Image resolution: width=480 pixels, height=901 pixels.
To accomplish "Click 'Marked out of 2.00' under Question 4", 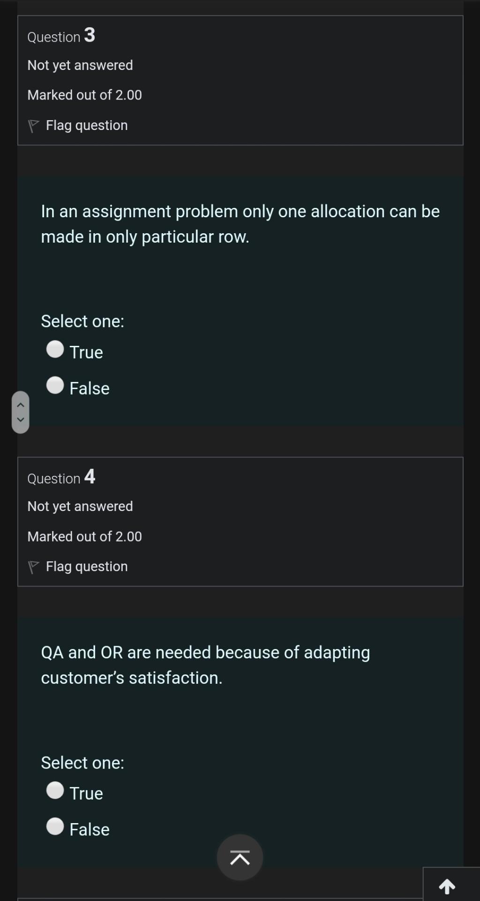I will click(85, 536).
